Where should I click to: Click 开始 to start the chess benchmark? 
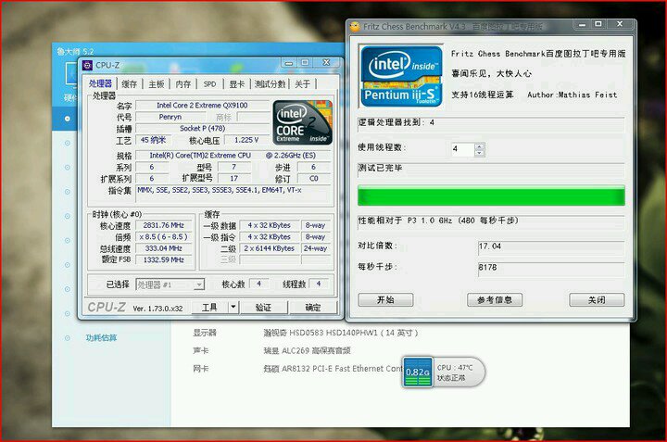[385, 300]
